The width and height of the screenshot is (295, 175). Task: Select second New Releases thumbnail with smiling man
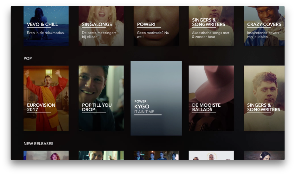[x=101, y=155]
